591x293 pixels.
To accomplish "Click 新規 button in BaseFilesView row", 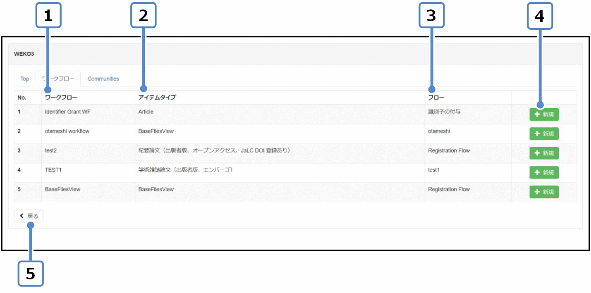I will (544, 192).
